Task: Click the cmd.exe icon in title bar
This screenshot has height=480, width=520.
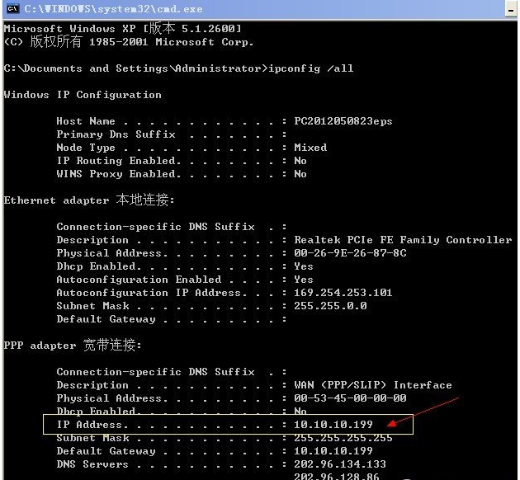Action: point(12,8)
